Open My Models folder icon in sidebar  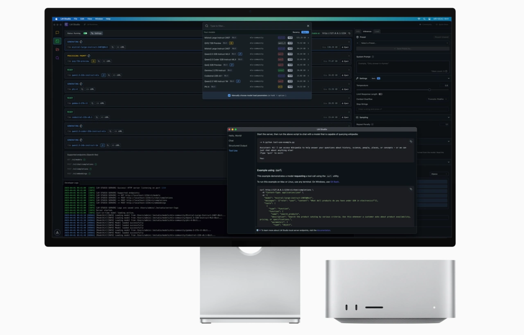tap(57, 49)
